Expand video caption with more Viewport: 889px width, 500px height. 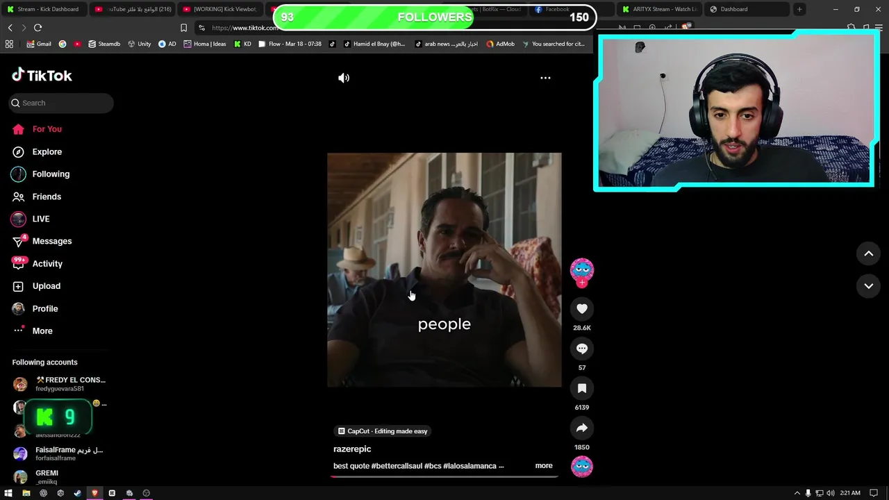tap(544, 466)
